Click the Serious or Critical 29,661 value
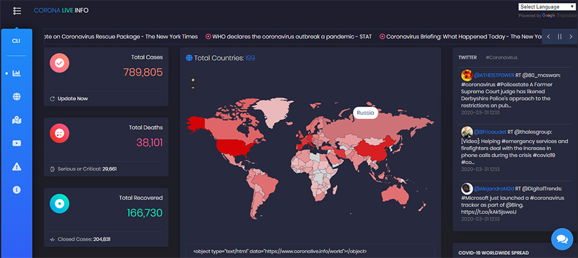578x258 pixels. (x=109, y=169)
